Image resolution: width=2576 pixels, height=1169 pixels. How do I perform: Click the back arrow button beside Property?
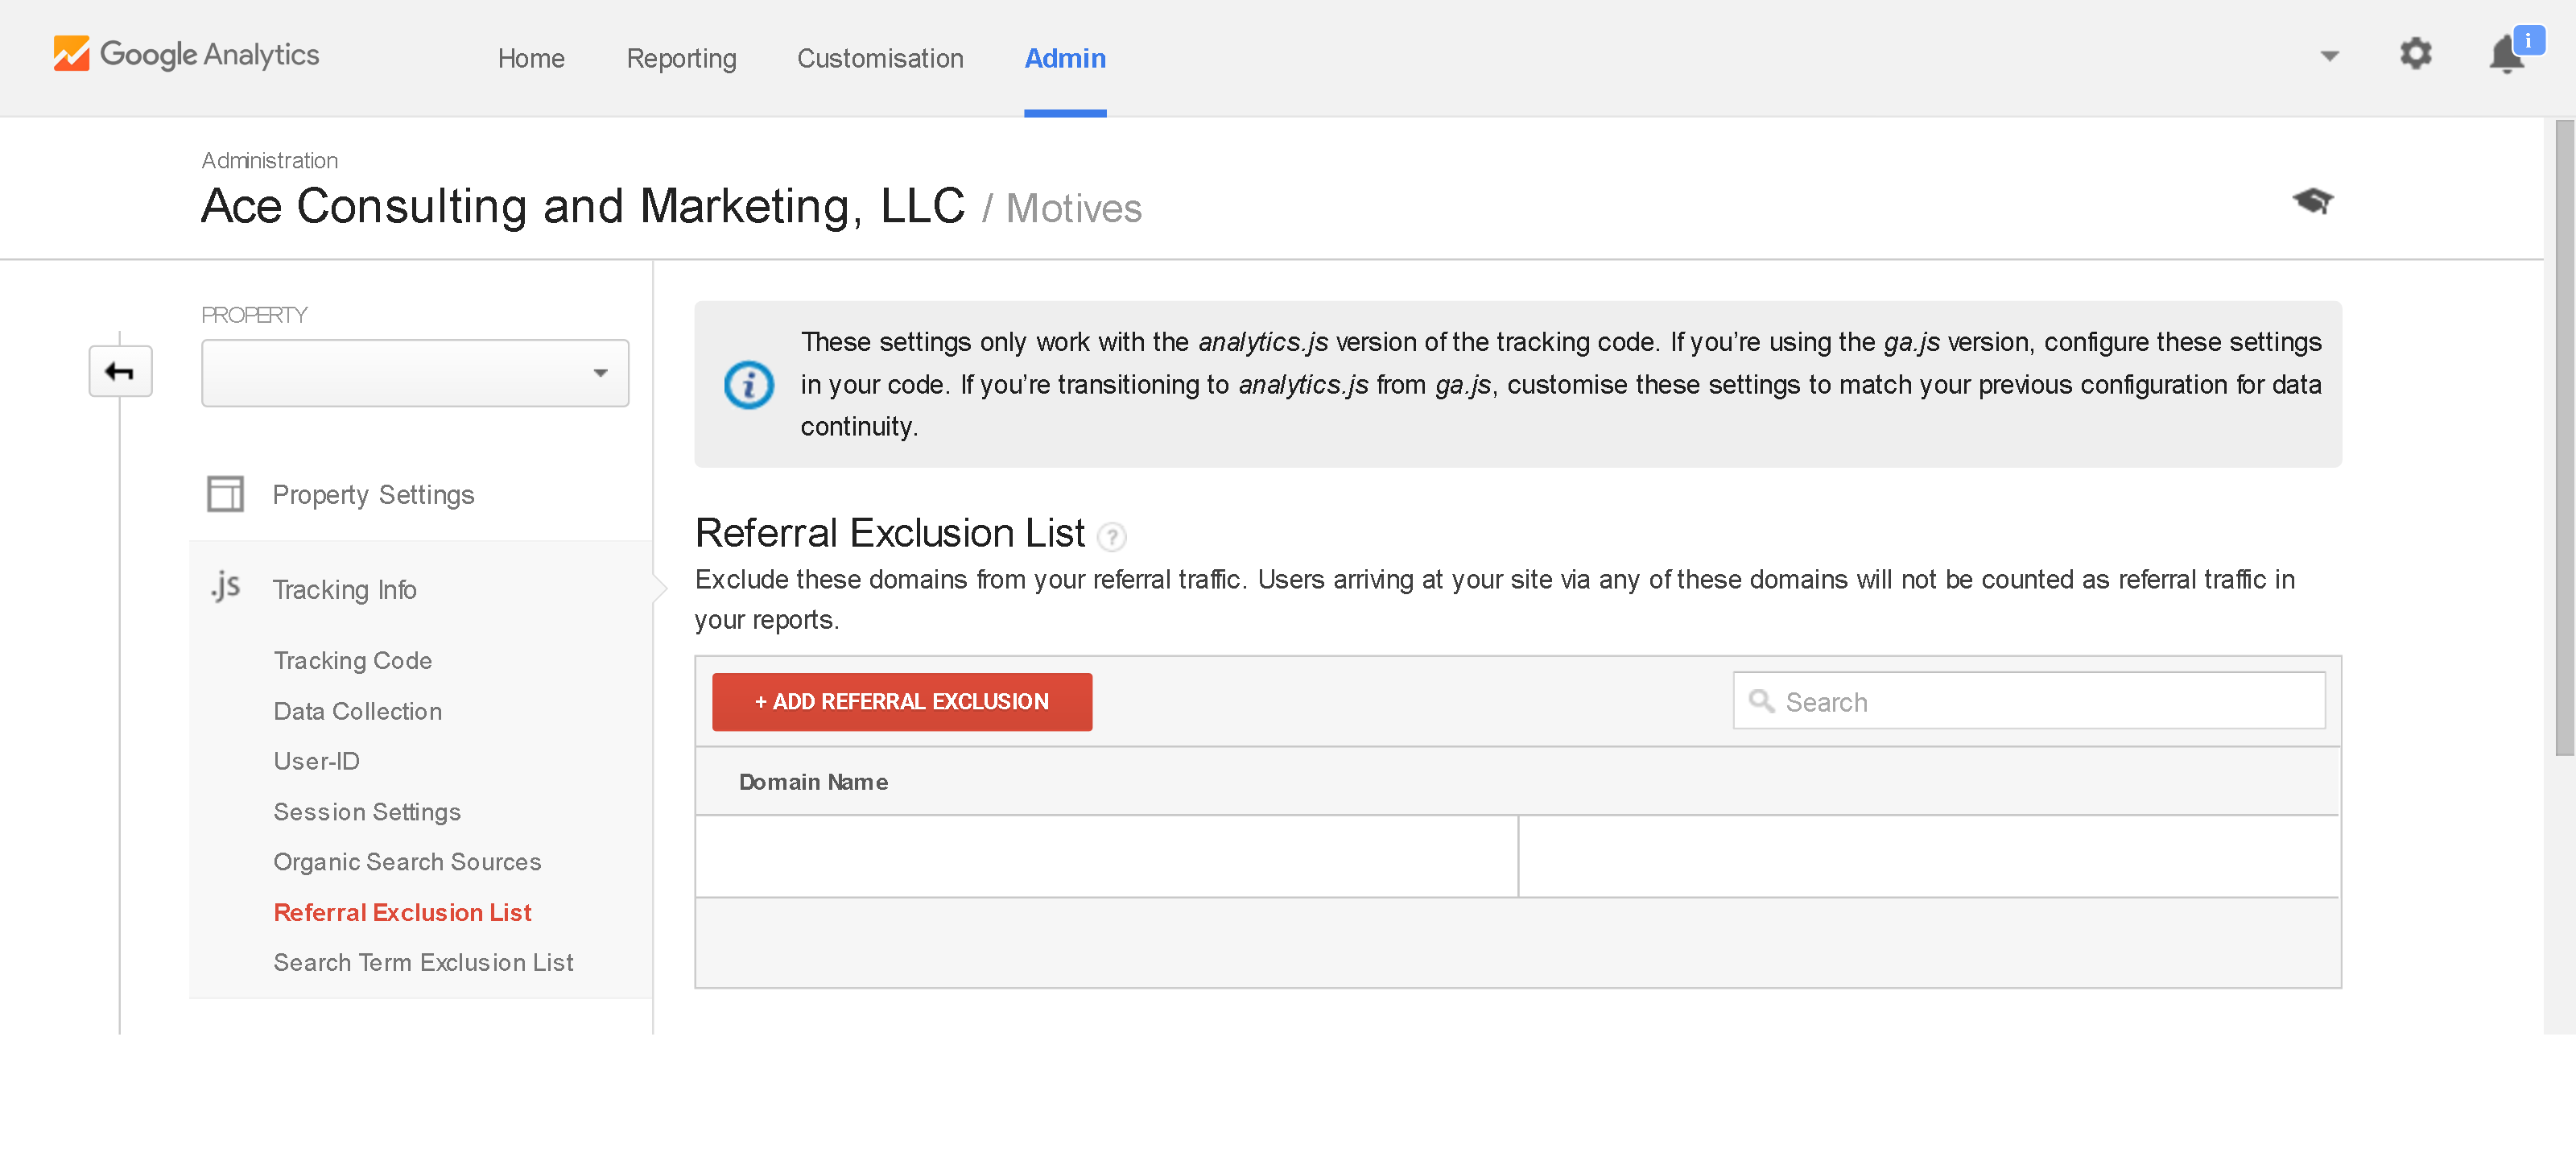(120, 372)
